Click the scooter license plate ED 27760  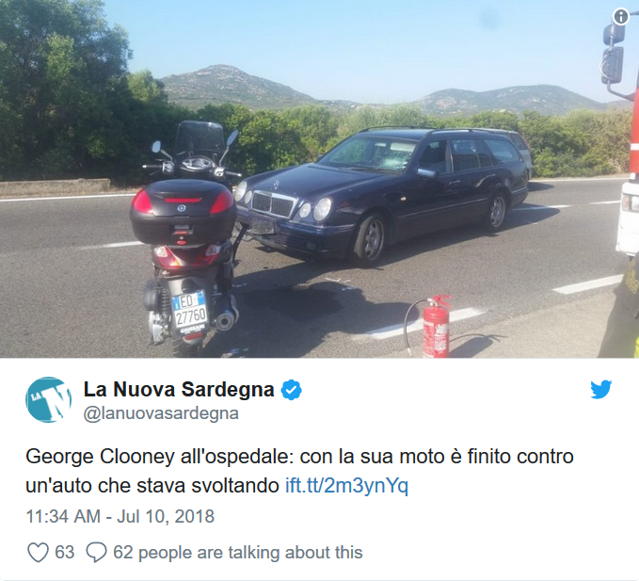(x=189, y=310)
